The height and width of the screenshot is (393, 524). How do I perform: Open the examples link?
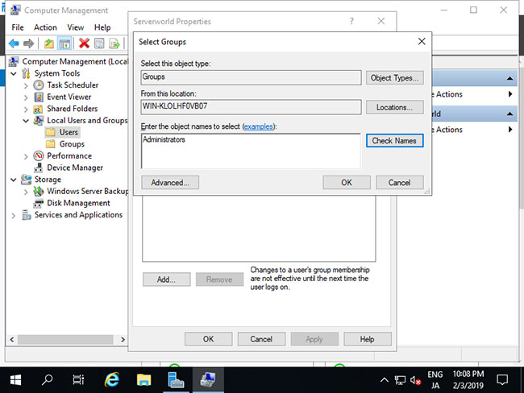click(258, 126)
